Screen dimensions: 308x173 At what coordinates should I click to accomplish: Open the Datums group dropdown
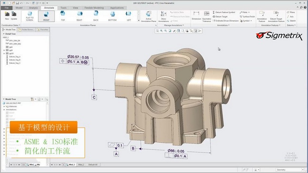pos(291,25)
